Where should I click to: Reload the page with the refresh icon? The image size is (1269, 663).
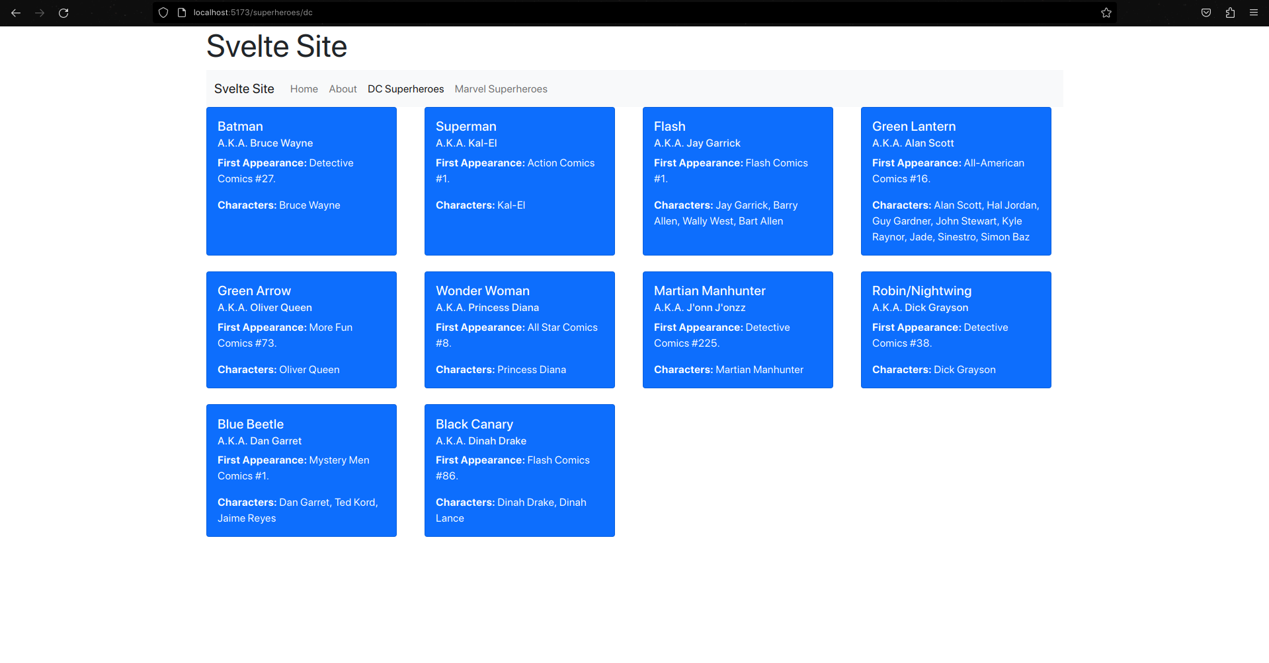pyautogui.click(x=63, y=13)
